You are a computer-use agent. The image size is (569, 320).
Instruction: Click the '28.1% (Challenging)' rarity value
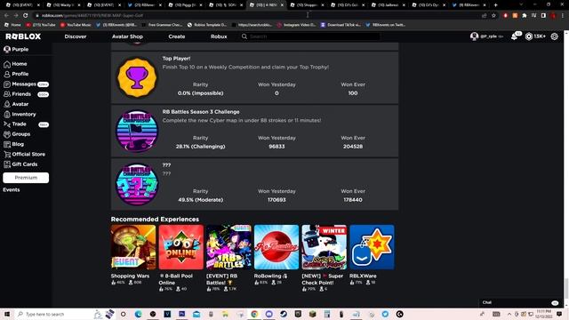click(x=200, y=147)
